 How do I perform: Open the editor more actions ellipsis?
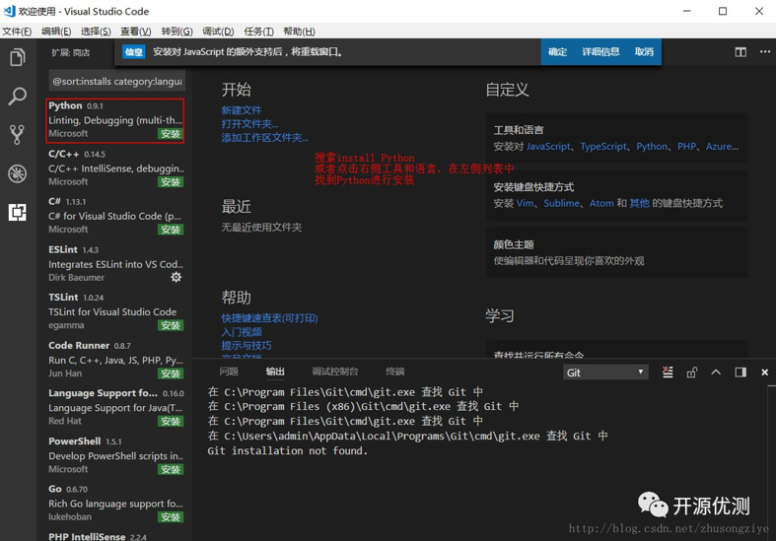click(764, 52)
